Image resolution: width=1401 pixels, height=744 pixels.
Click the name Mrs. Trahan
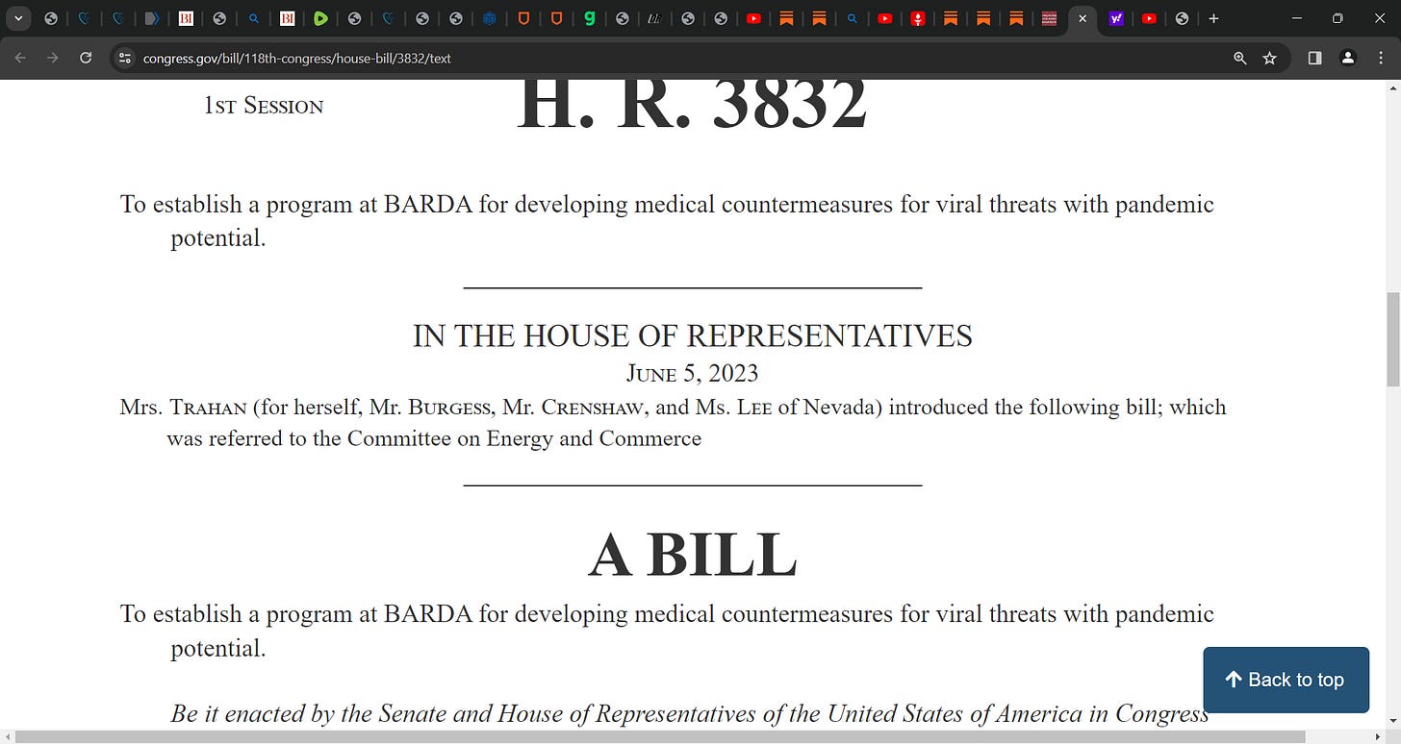point(183,407)
